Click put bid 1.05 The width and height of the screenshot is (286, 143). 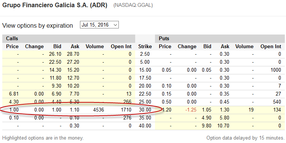tap(206, 110)
